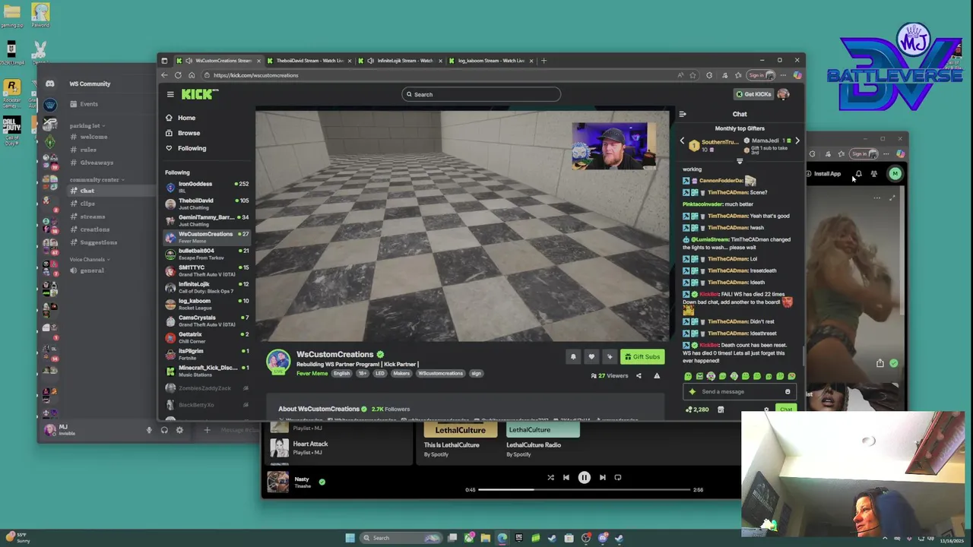The width and height of the screenshot is (973, 547).
Task: Enable notifications bell for WsCustomCreations
Action: [x=573, y=356]
